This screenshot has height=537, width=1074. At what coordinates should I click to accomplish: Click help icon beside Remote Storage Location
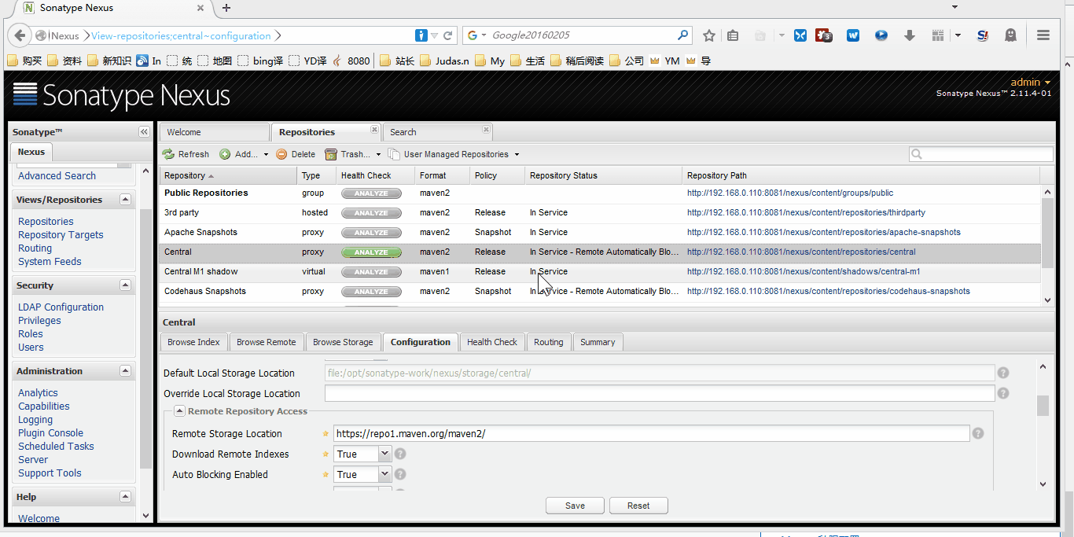pos(978,433)
